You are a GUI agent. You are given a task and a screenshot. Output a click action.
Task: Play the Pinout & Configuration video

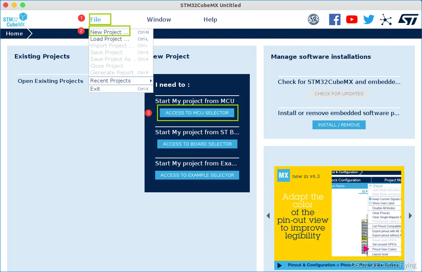tap(280, 265)
